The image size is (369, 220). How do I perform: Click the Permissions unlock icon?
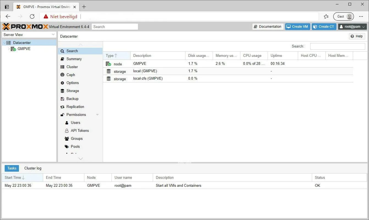coord(62,115)
